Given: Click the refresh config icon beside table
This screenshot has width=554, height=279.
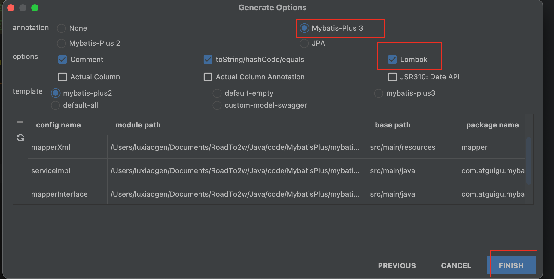Looking at the screenshot, I should pos(20,138).
